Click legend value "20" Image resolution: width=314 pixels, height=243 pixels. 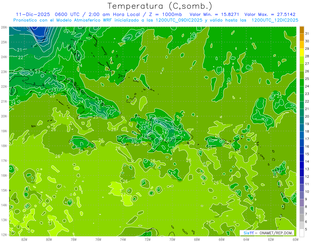(307, 116)
